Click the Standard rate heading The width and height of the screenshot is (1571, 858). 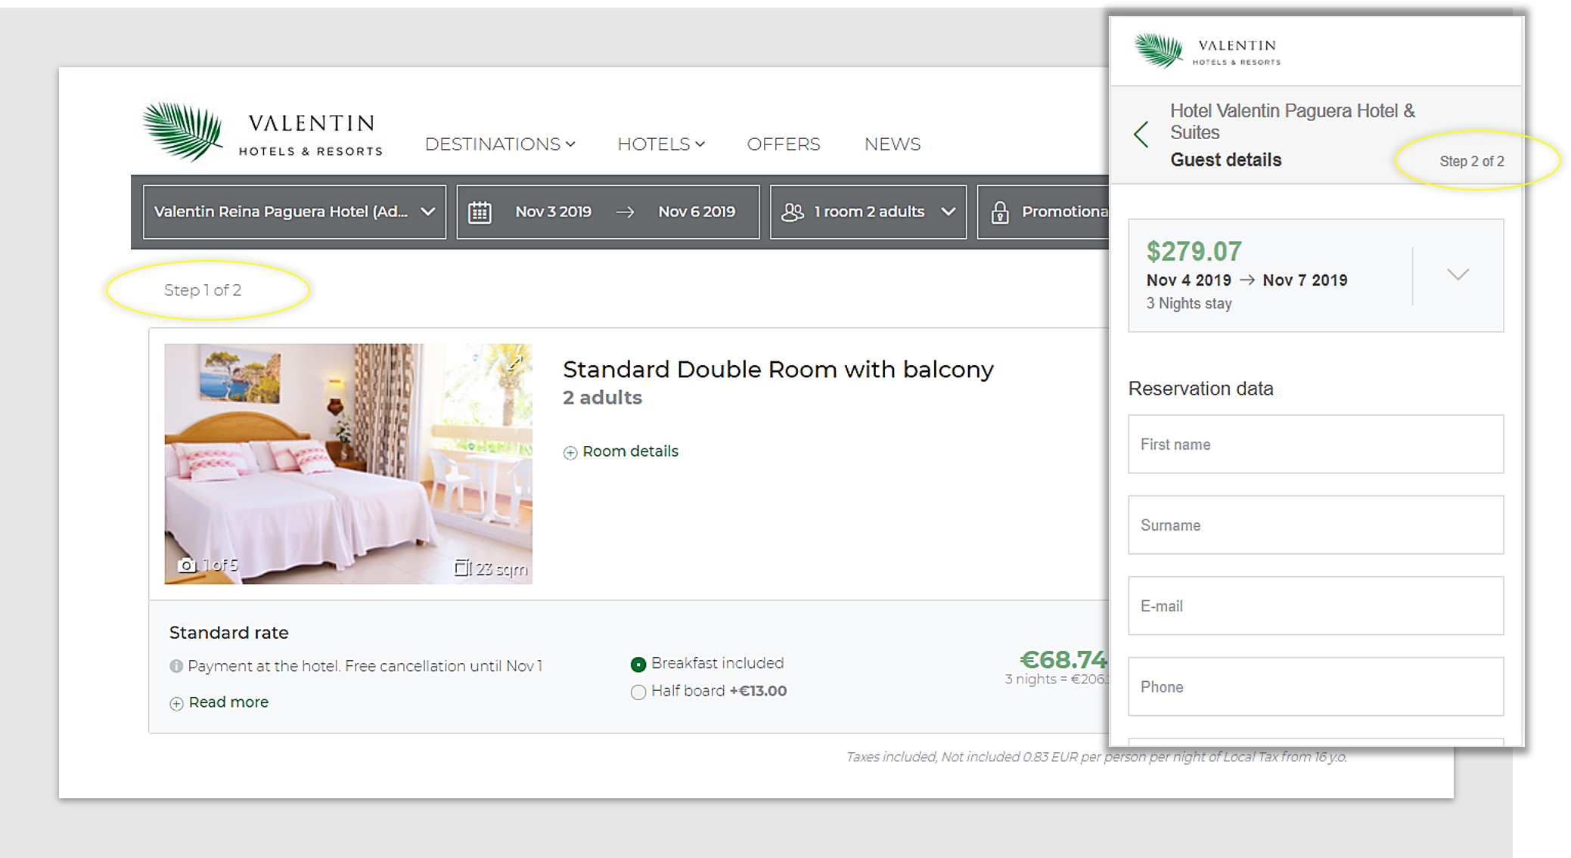coord(228,633)
